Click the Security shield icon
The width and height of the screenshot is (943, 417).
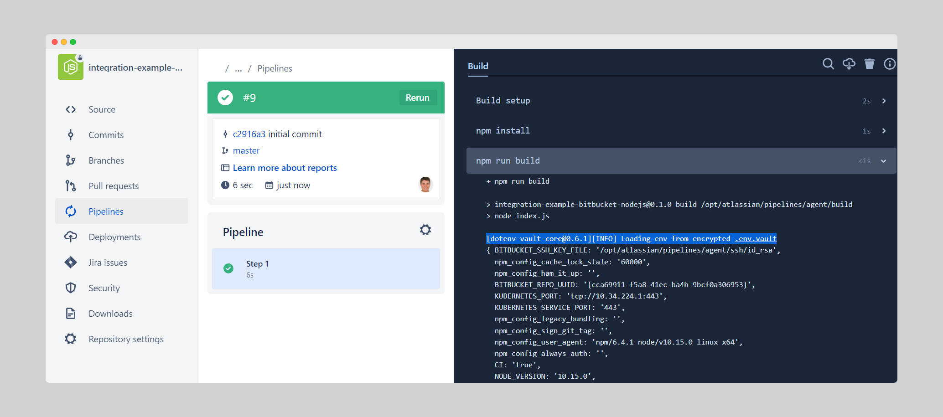(71, 288)
